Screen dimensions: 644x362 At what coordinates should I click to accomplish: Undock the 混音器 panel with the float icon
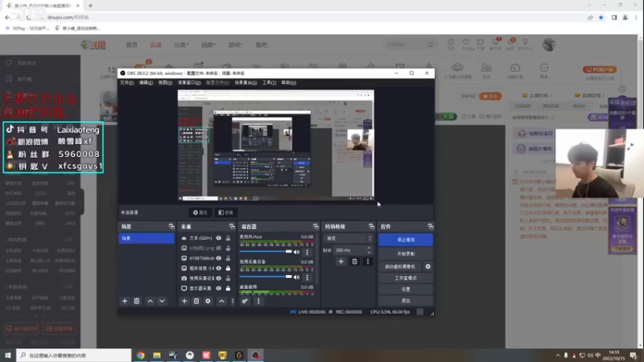tap(316, 227)
